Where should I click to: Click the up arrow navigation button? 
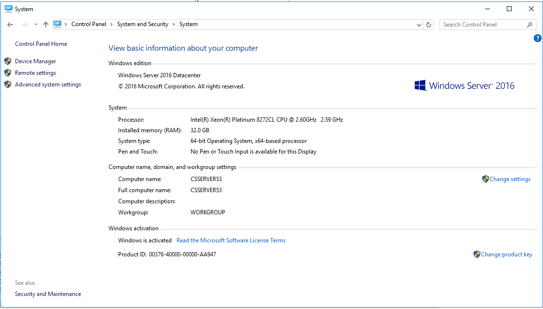coord(45,24)
